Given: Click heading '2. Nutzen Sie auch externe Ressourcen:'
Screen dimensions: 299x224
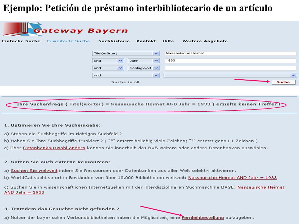Looking at the screenshot, I should point(57,162).
